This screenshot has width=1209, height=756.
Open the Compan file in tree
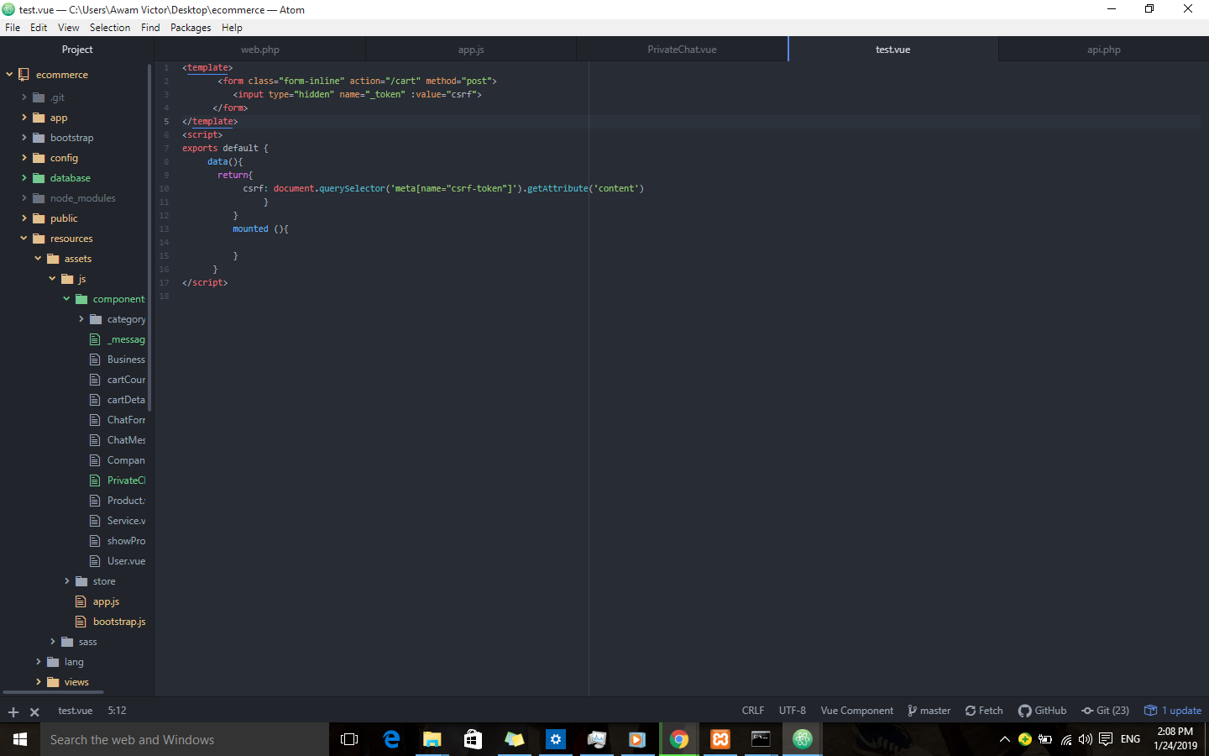(126, 460)
